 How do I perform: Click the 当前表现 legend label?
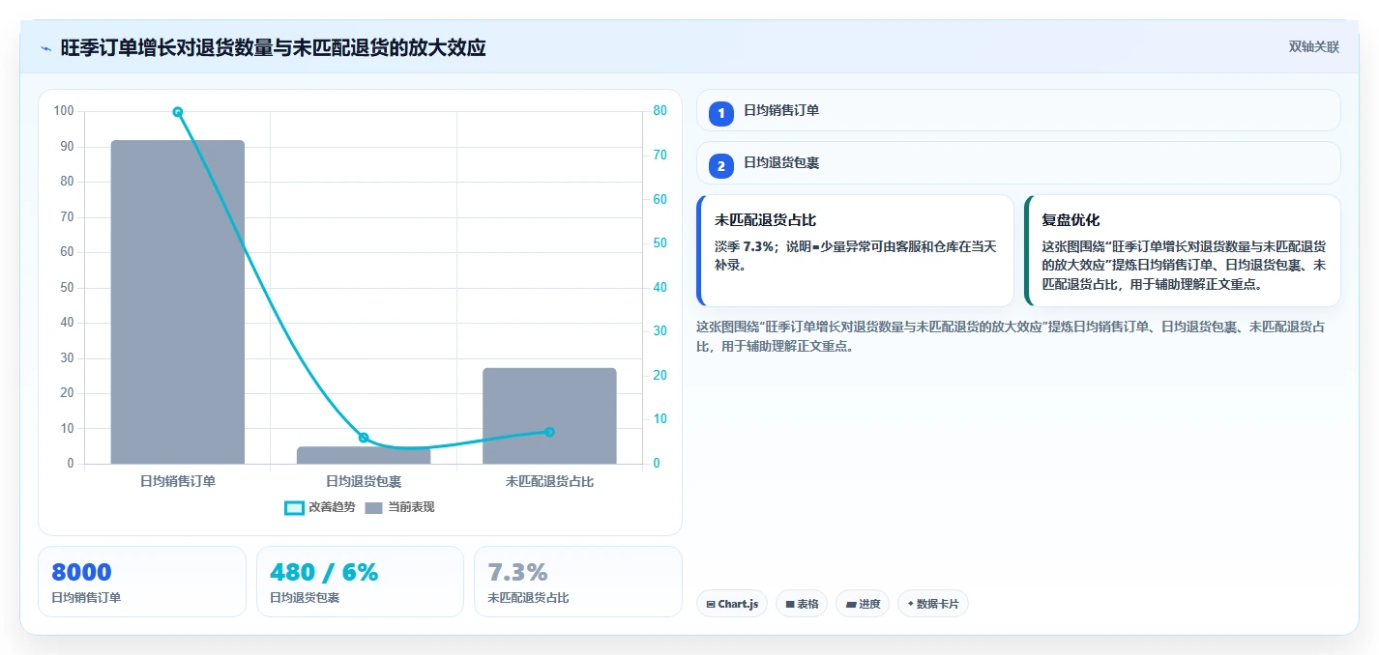[411, 507]
